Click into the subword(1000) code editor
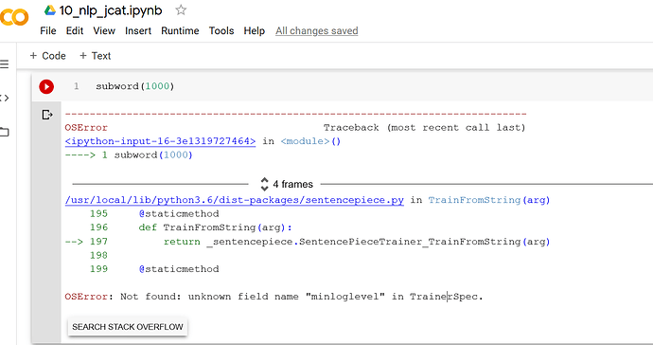Image resolution: width=653 pixels, height=345 pixels. coord(135,86)
